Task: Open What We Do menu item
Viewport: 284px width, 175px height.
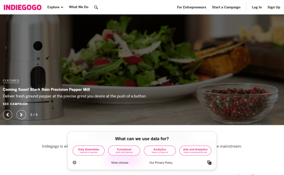Action: tap(78, 7)
